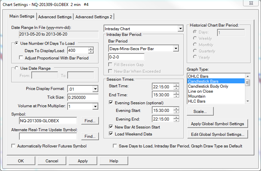Click the session Start Time field
Screen dimensions: 261x171
[163, 87]
